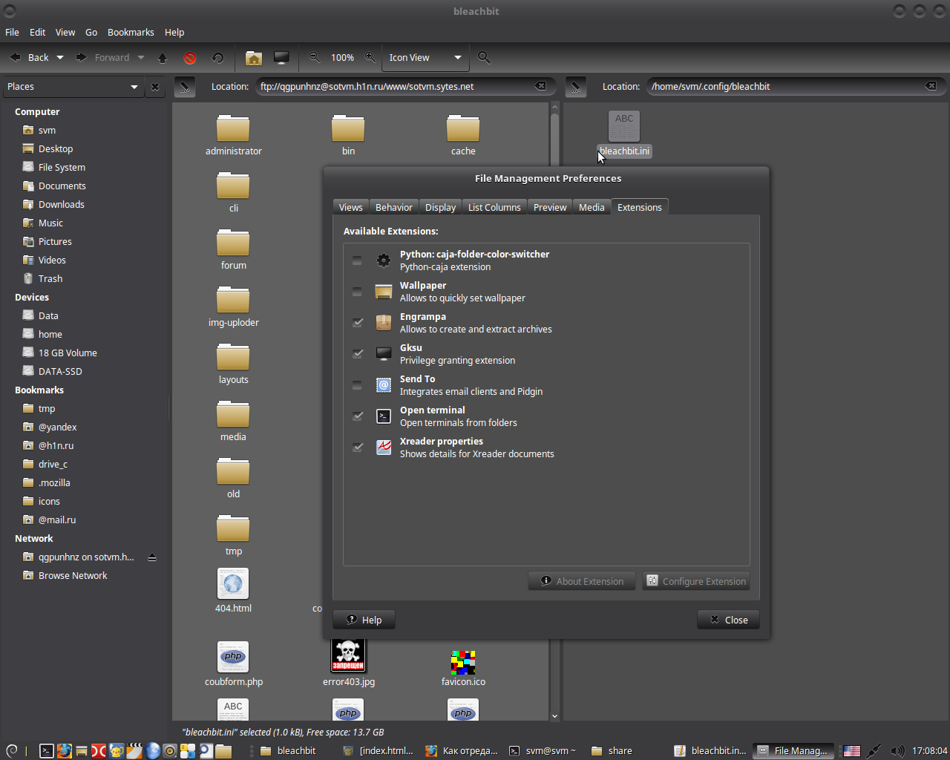Click the Computer toolbar icon

point(281,58)
